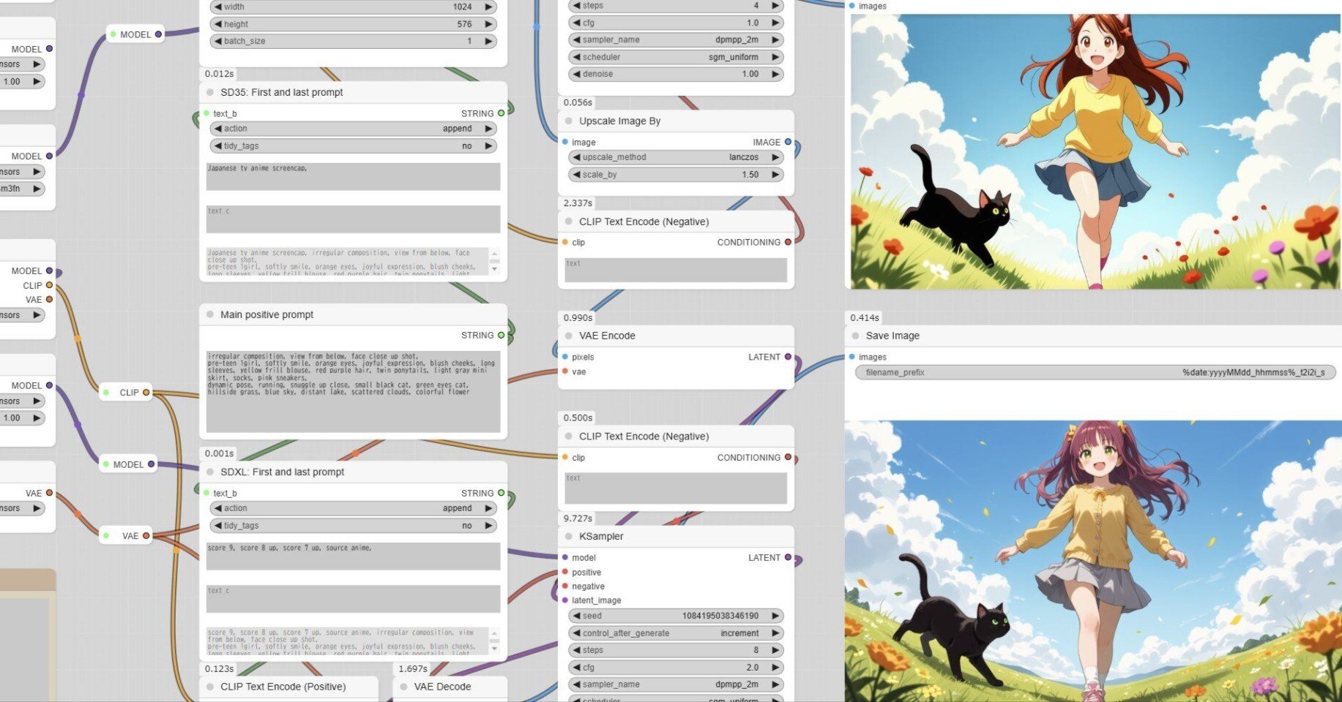Click the negative text box in the 0.500s node

(x=676, y=488)
